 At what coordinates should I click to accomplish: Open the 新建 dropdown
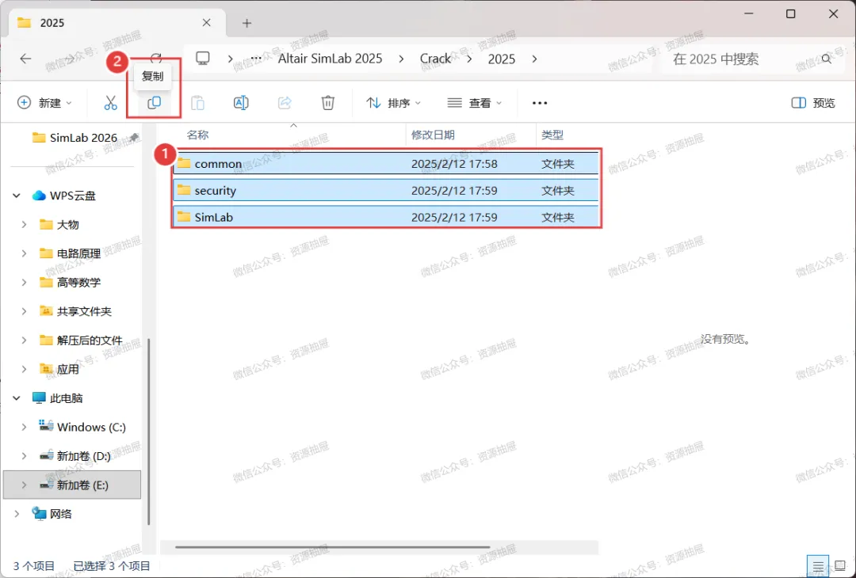[44, 103]
